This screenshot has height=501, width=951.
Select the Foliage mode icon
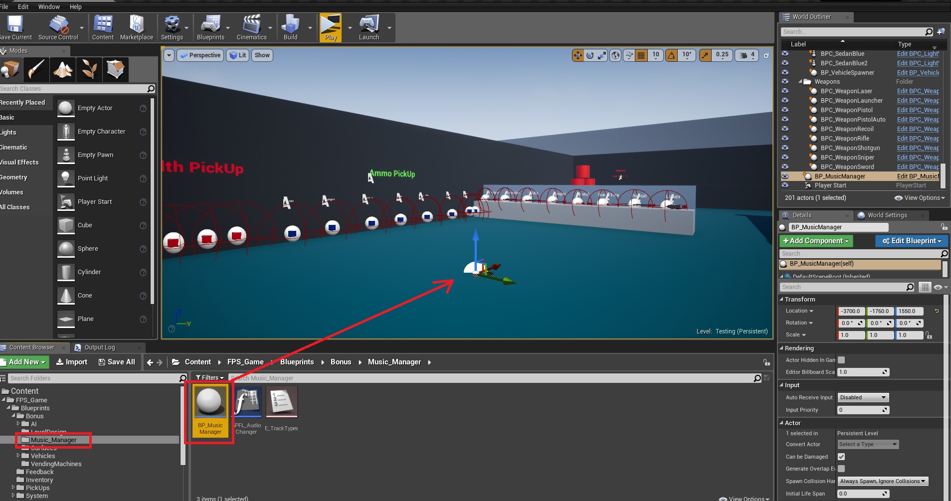tap(89, 69)
